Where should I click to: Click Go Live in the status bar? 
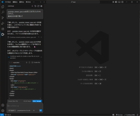(119, 115)
